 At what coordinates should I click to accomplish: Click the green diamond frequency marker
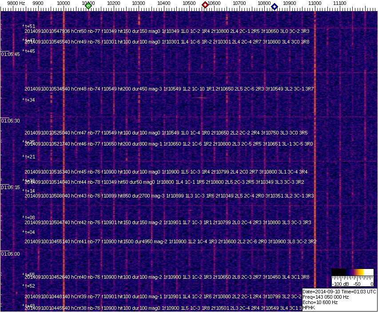coord(88,6)
